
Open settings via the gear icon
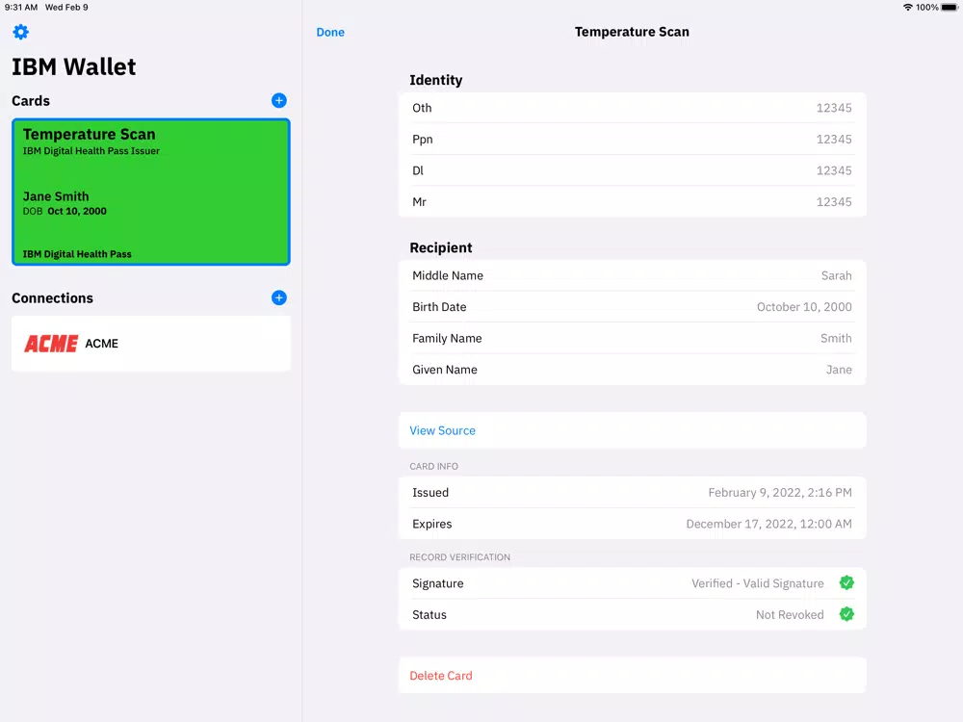point(20,32)
